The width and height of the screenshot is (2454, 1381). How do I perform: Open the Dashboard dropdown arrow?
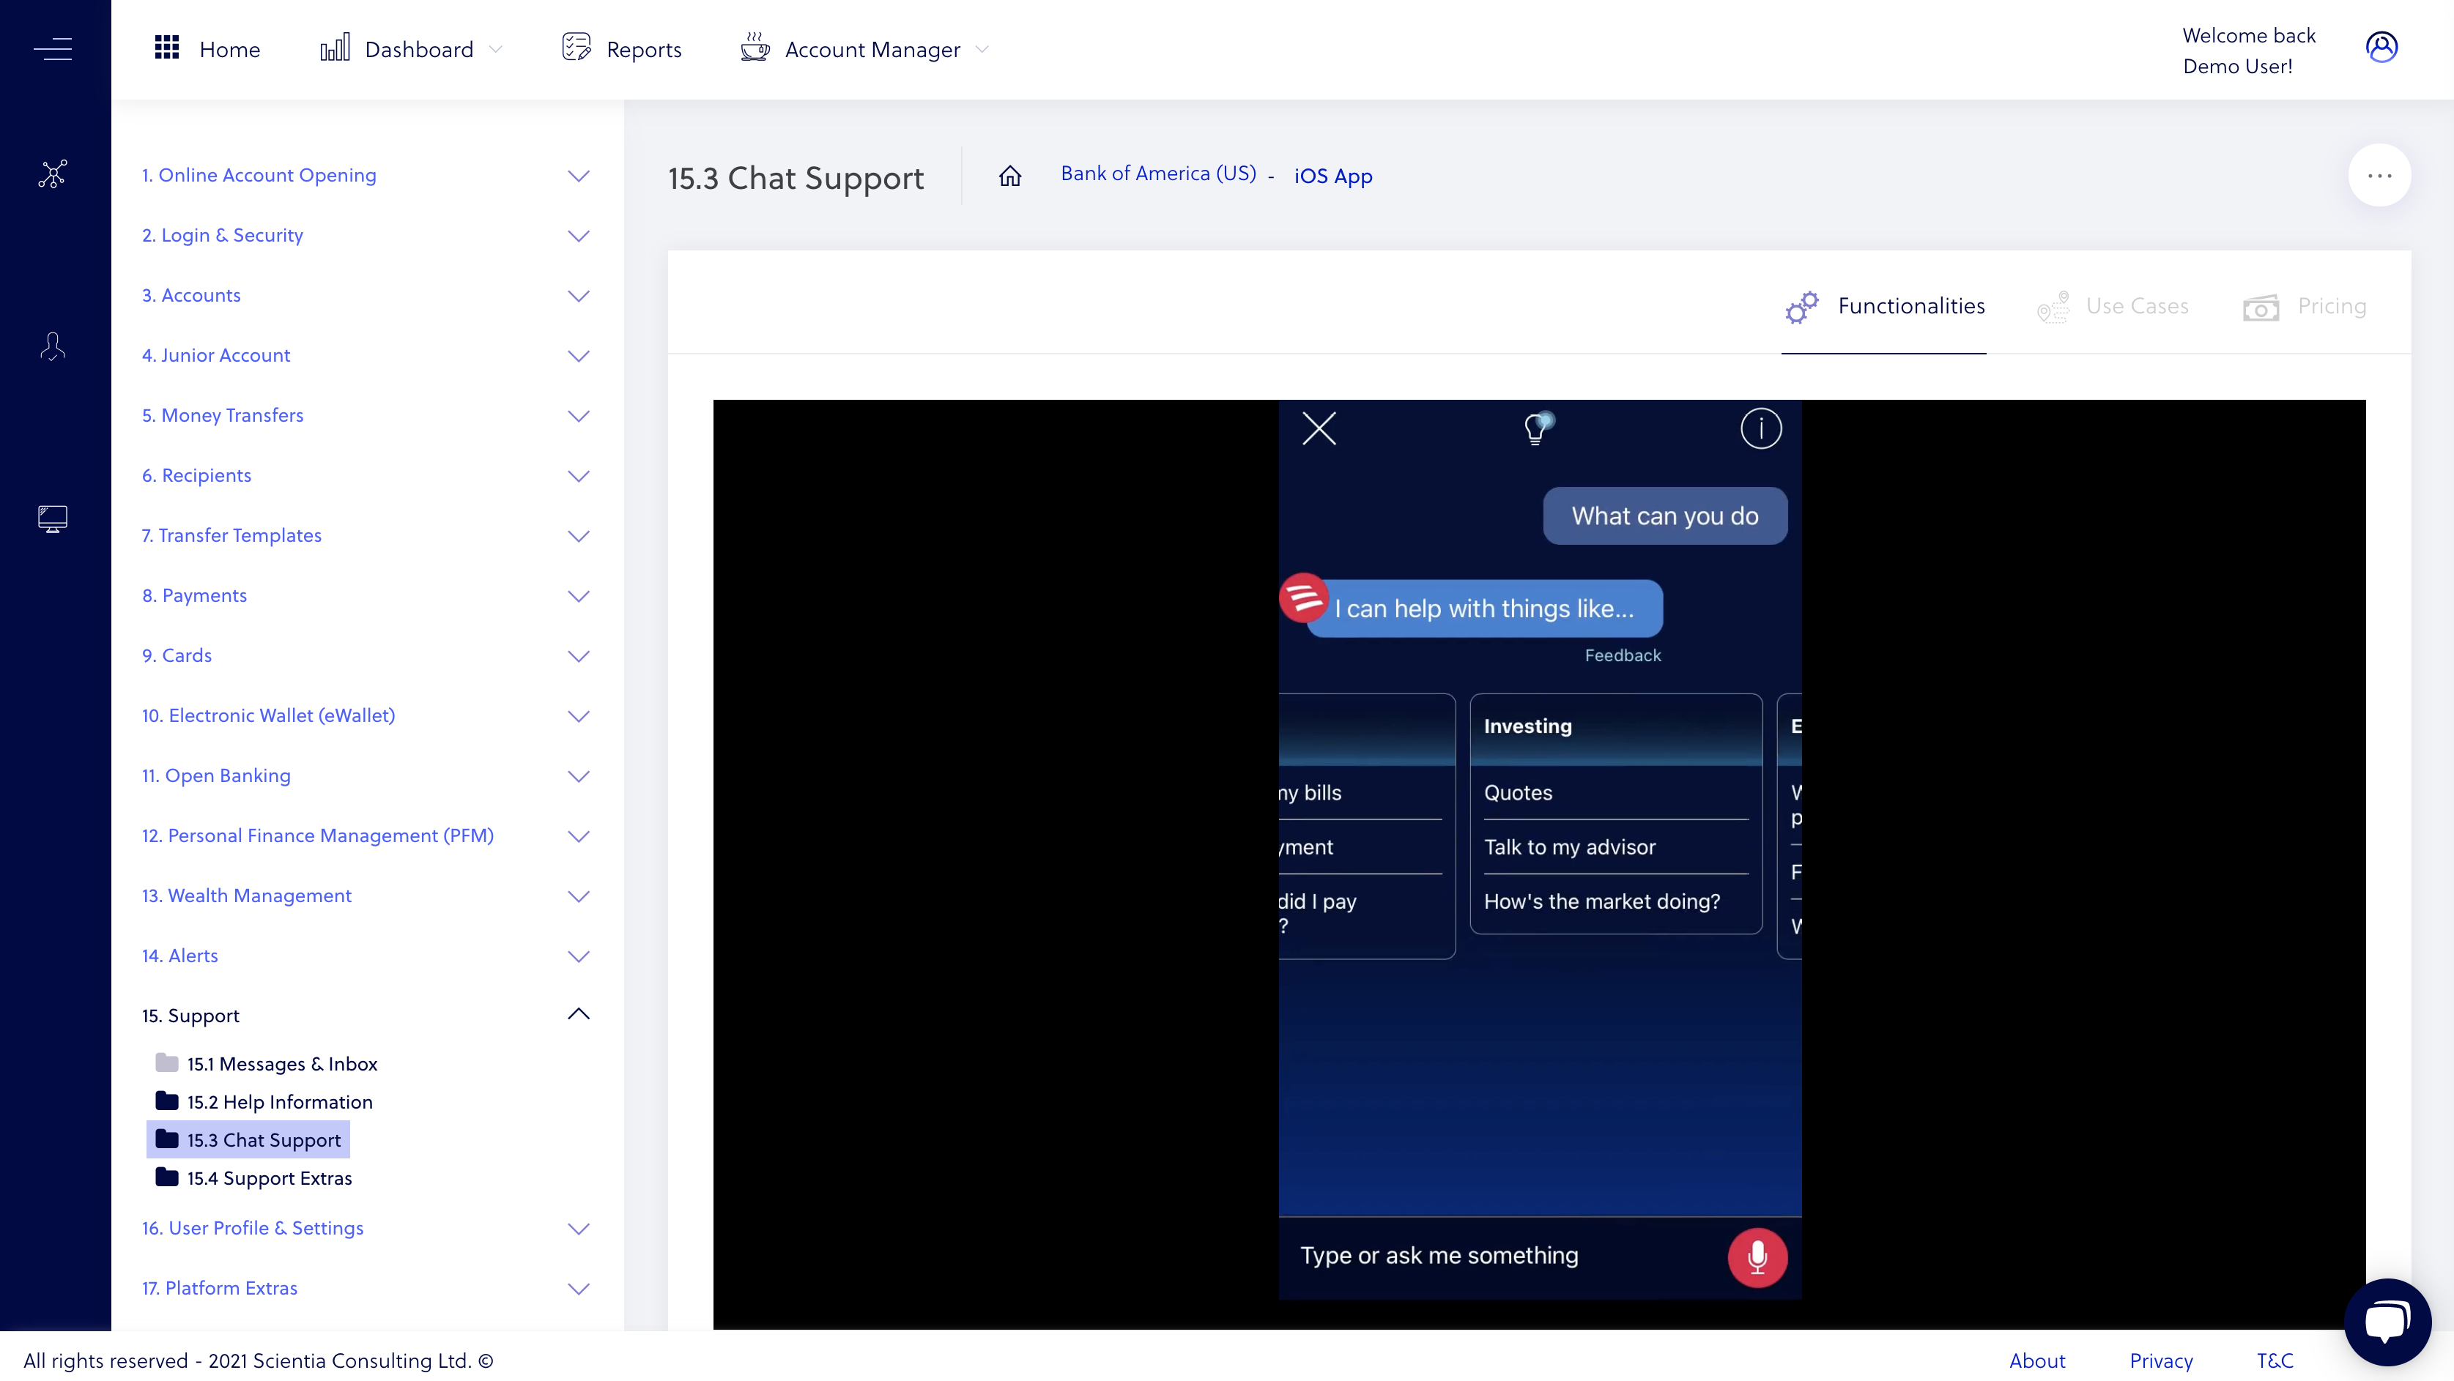click(x=497, y=48)
